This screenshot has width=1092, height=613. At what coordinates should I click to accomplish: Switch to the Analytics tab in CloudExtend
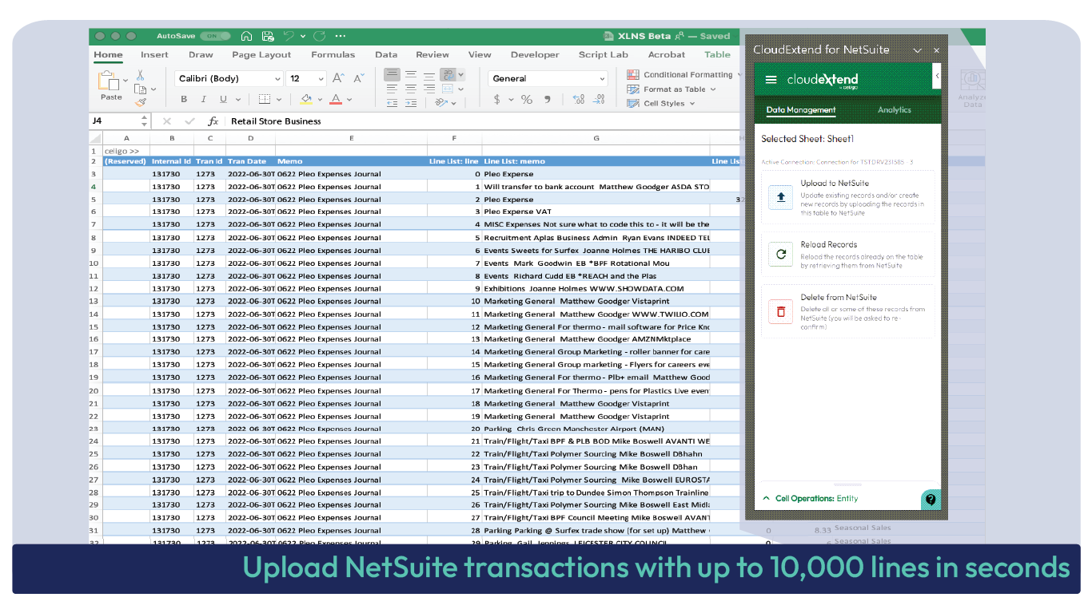(894, 110)
